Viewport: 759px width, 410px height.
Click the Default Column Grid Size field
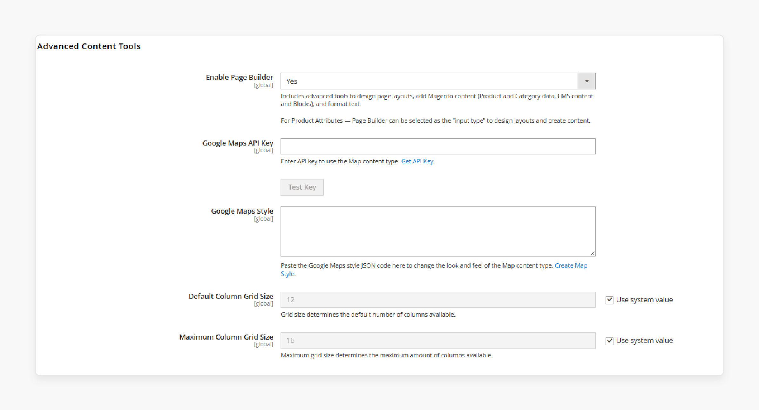click(438, 300)
